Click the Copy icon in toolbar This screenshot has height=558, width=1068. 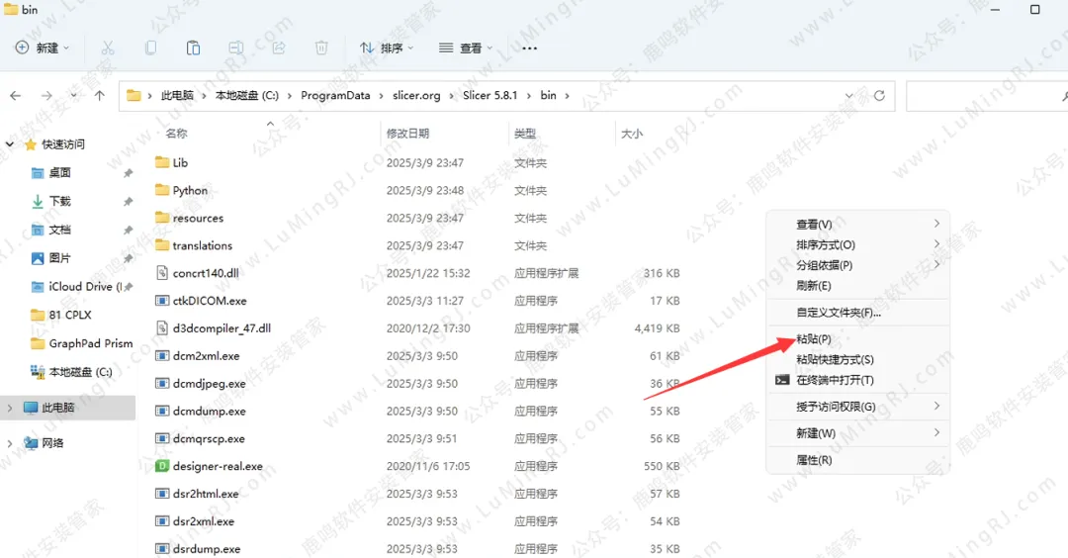point(150,47)
